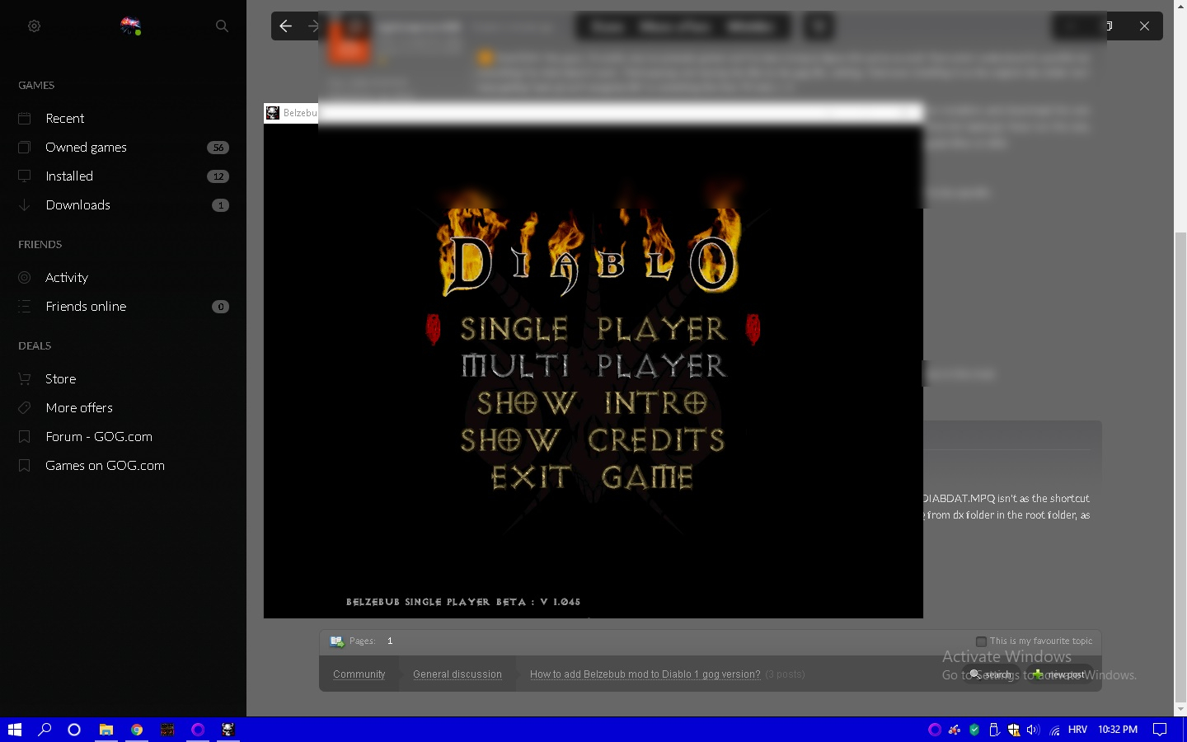The image size is (1187, 742).
Task: Click safely remove USB tray icon
Action: click(994, 730)
